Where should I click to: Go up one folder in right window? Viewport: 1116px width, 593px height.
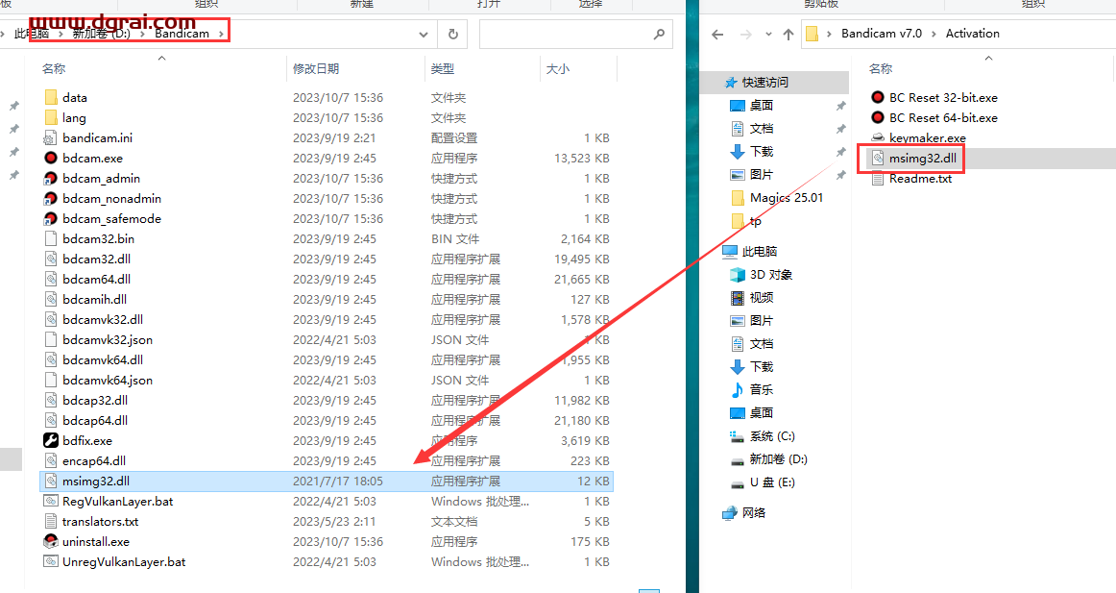tap(788, 34)
